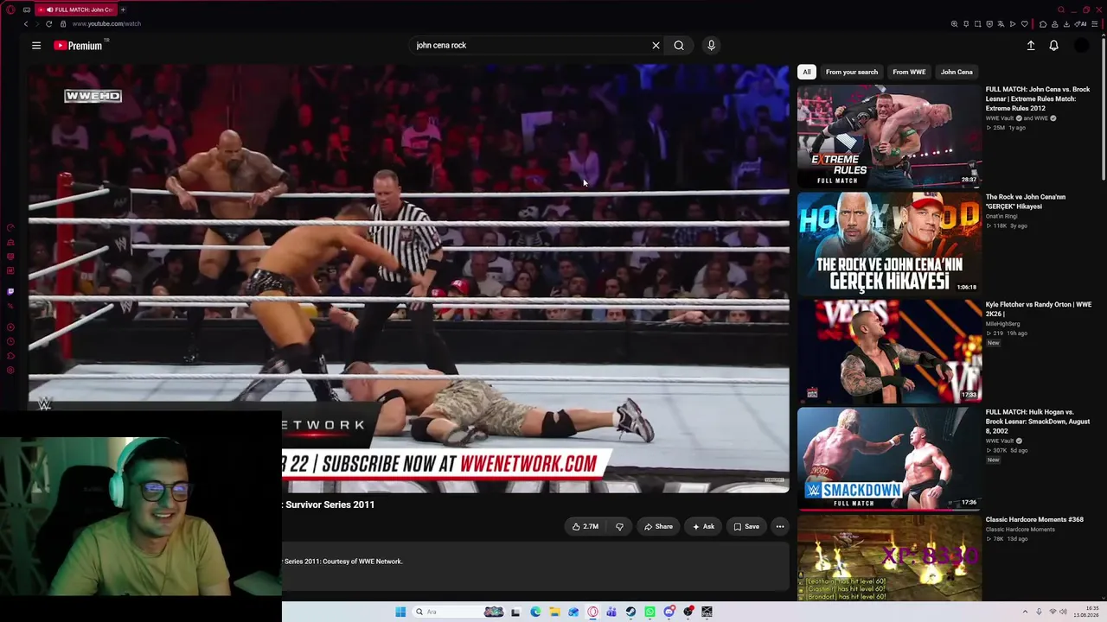The width and height of the screenshot is (1107, 622).
Task: Like the video (2.7M)
Action: tap(585, 527)
